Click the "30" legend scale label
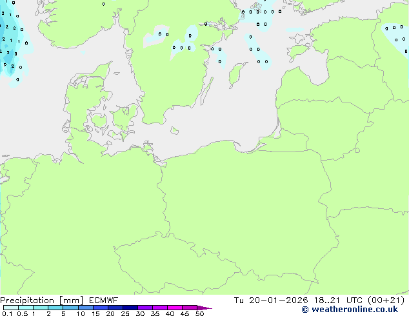The height and width of the screenshot is (316, 409). pos(140,313)
